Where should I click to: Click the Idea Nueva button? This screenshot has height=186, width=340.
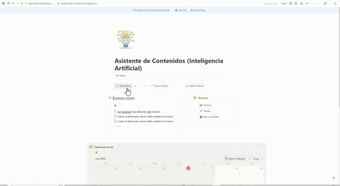click(x=123, y=86)
